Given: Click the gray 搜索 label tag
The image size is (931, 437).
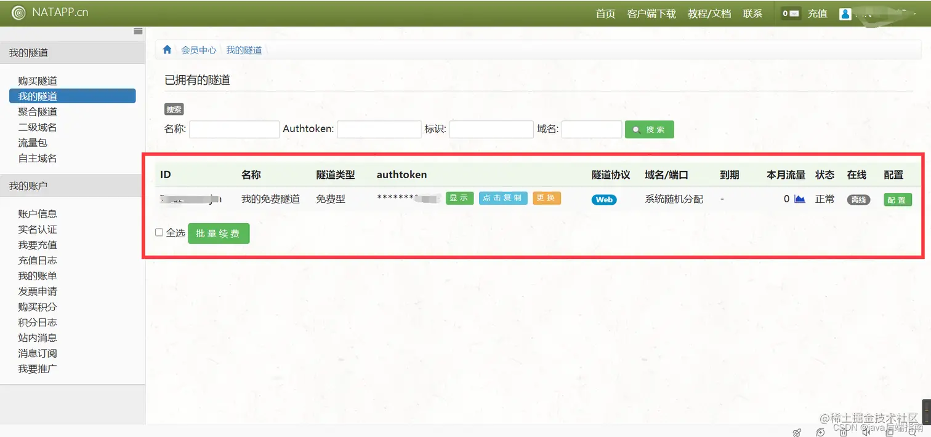Looking at the screenshot, I should pyautogui.click(x=174, y=109).
